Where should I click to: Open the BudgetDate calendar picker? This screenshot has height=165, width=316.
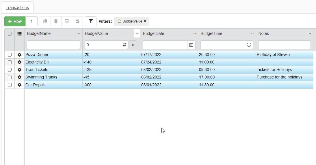pyautogui.click(x=191, y=45)
